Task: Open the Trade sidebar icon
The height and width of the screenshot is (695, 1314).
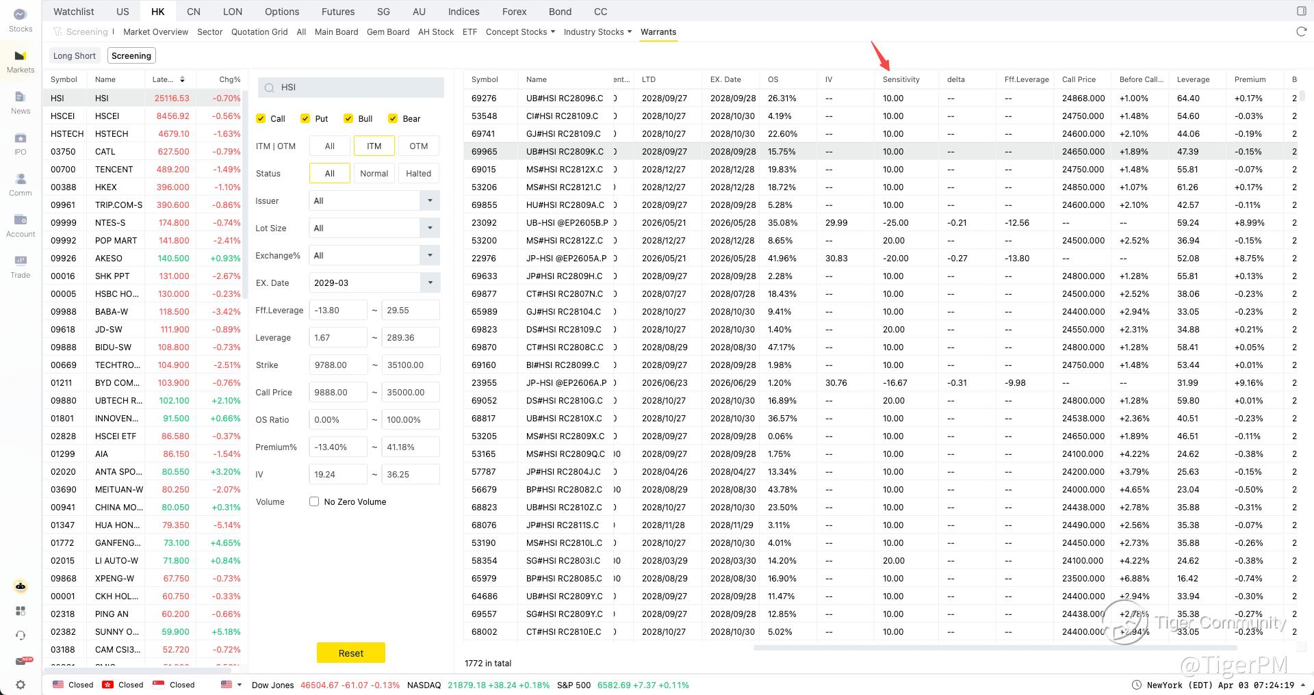Action: tap(20, 266)
